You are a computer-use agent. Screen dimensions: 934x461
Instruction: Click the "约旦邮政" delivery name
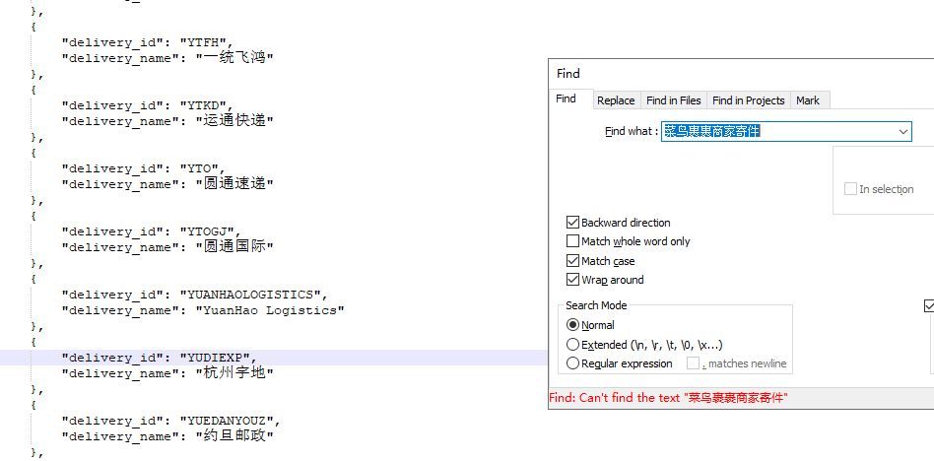[234, 436]
